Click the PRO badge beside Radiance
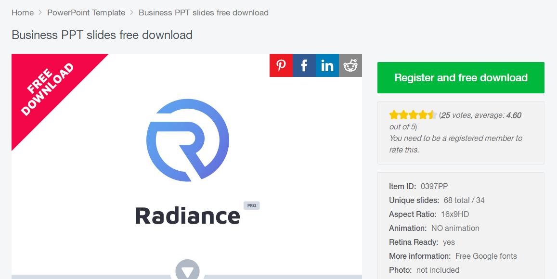 [x=251, y=205]
